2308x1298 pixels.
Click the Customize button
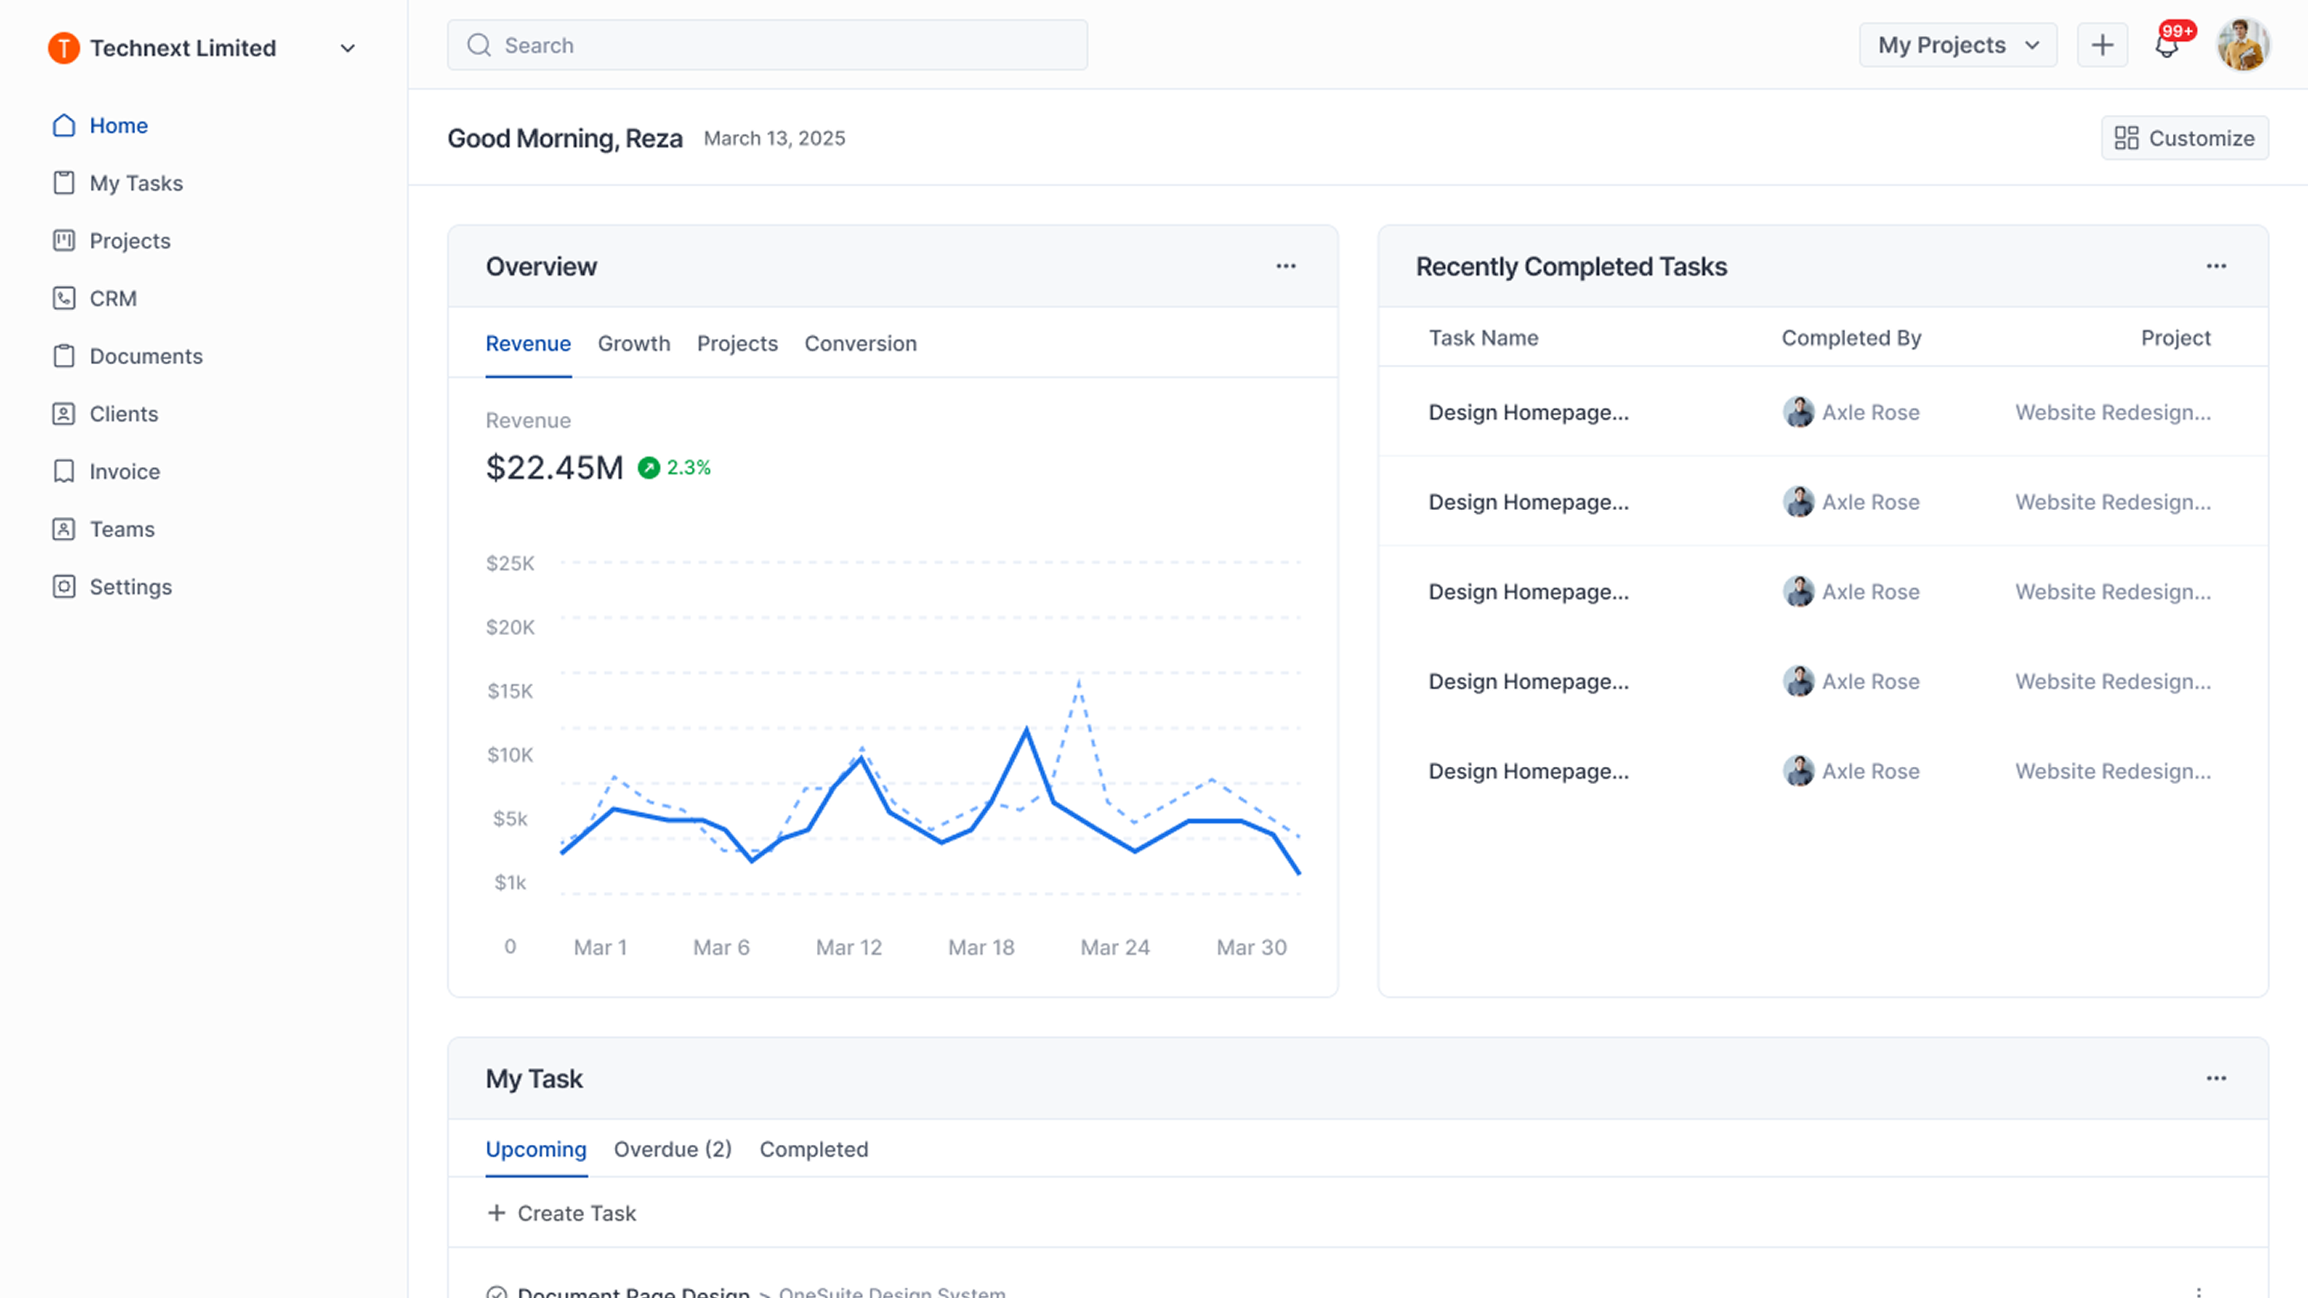(x=2184, y=137)
